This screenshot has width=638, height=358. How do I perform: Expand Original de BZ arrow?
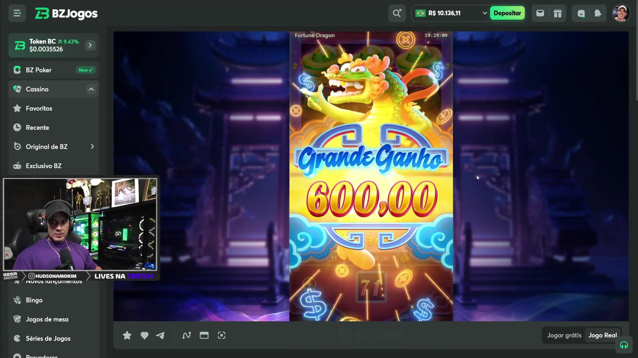(x=92, y=146)
